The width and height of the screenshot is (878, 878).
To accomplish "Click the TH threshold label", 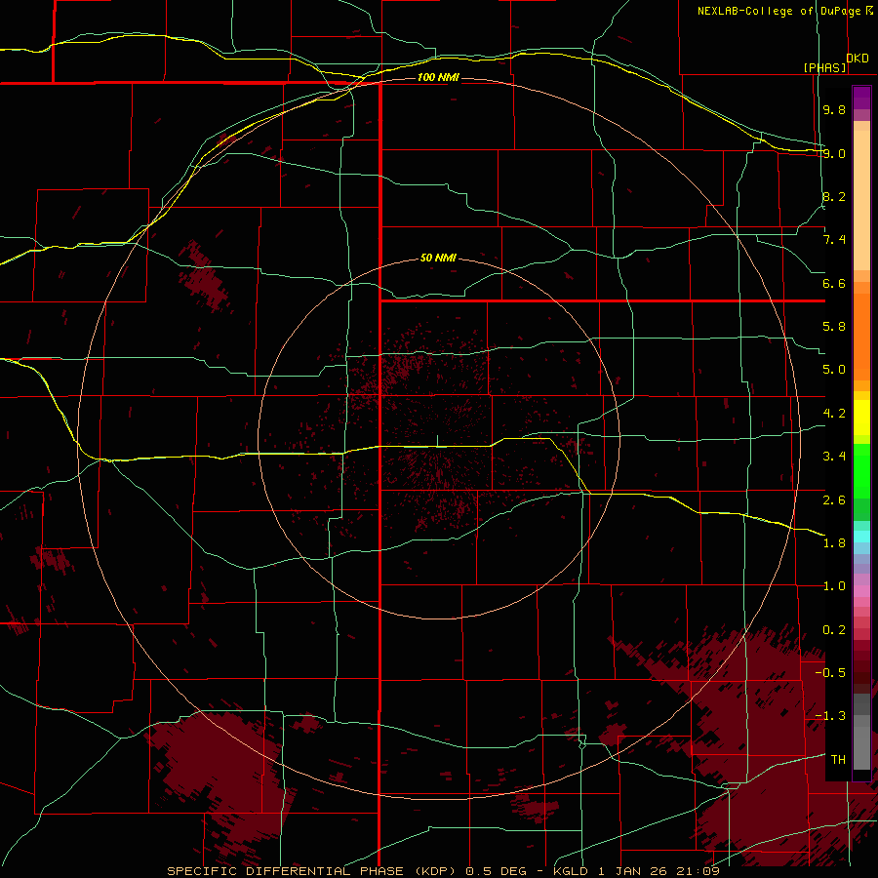I will 838,760.
